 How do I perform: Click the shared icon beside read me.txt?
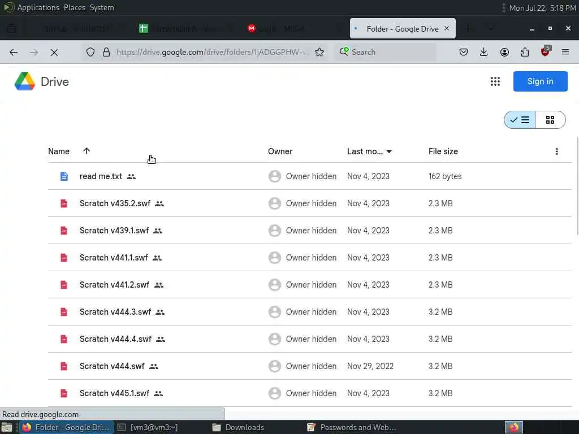(131, 177)
